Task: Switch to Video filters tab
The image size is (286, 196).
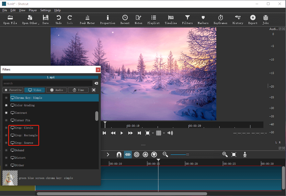Action: pos(35,90)
